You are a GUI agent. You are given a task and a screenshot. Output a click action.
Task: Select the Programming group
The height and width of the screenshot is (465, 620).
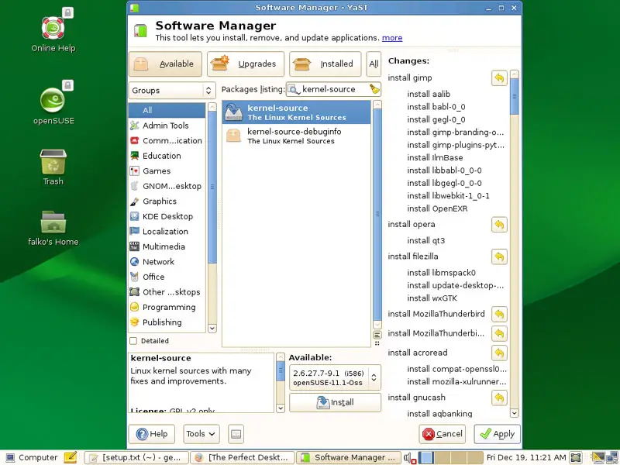point(167,308)
